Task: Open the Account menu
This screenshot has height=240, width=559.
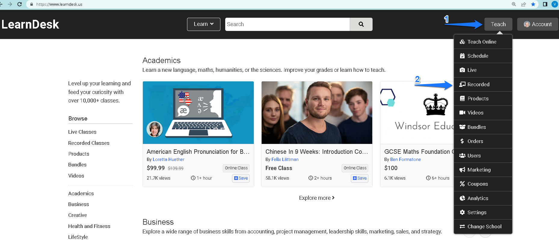Action: 538,24
